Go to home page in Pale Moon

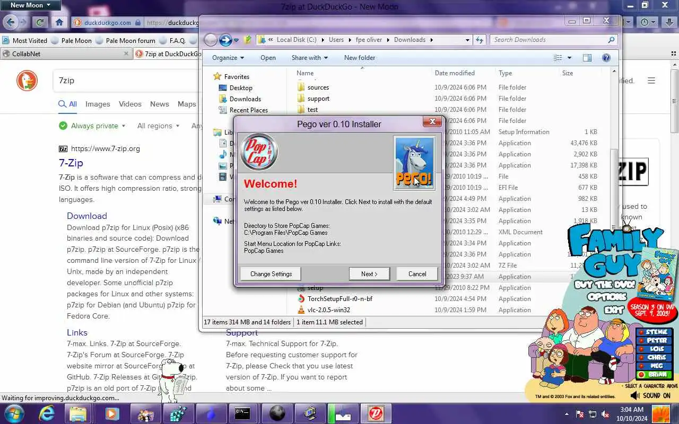click(59, 22)
